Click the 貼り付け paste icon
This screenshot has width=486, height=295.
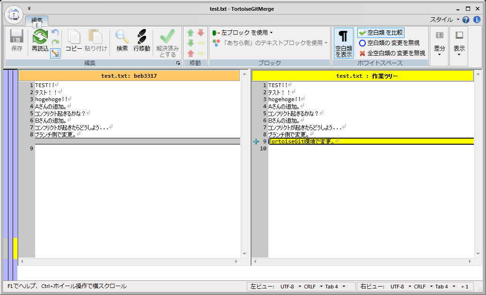click(96, 40)
